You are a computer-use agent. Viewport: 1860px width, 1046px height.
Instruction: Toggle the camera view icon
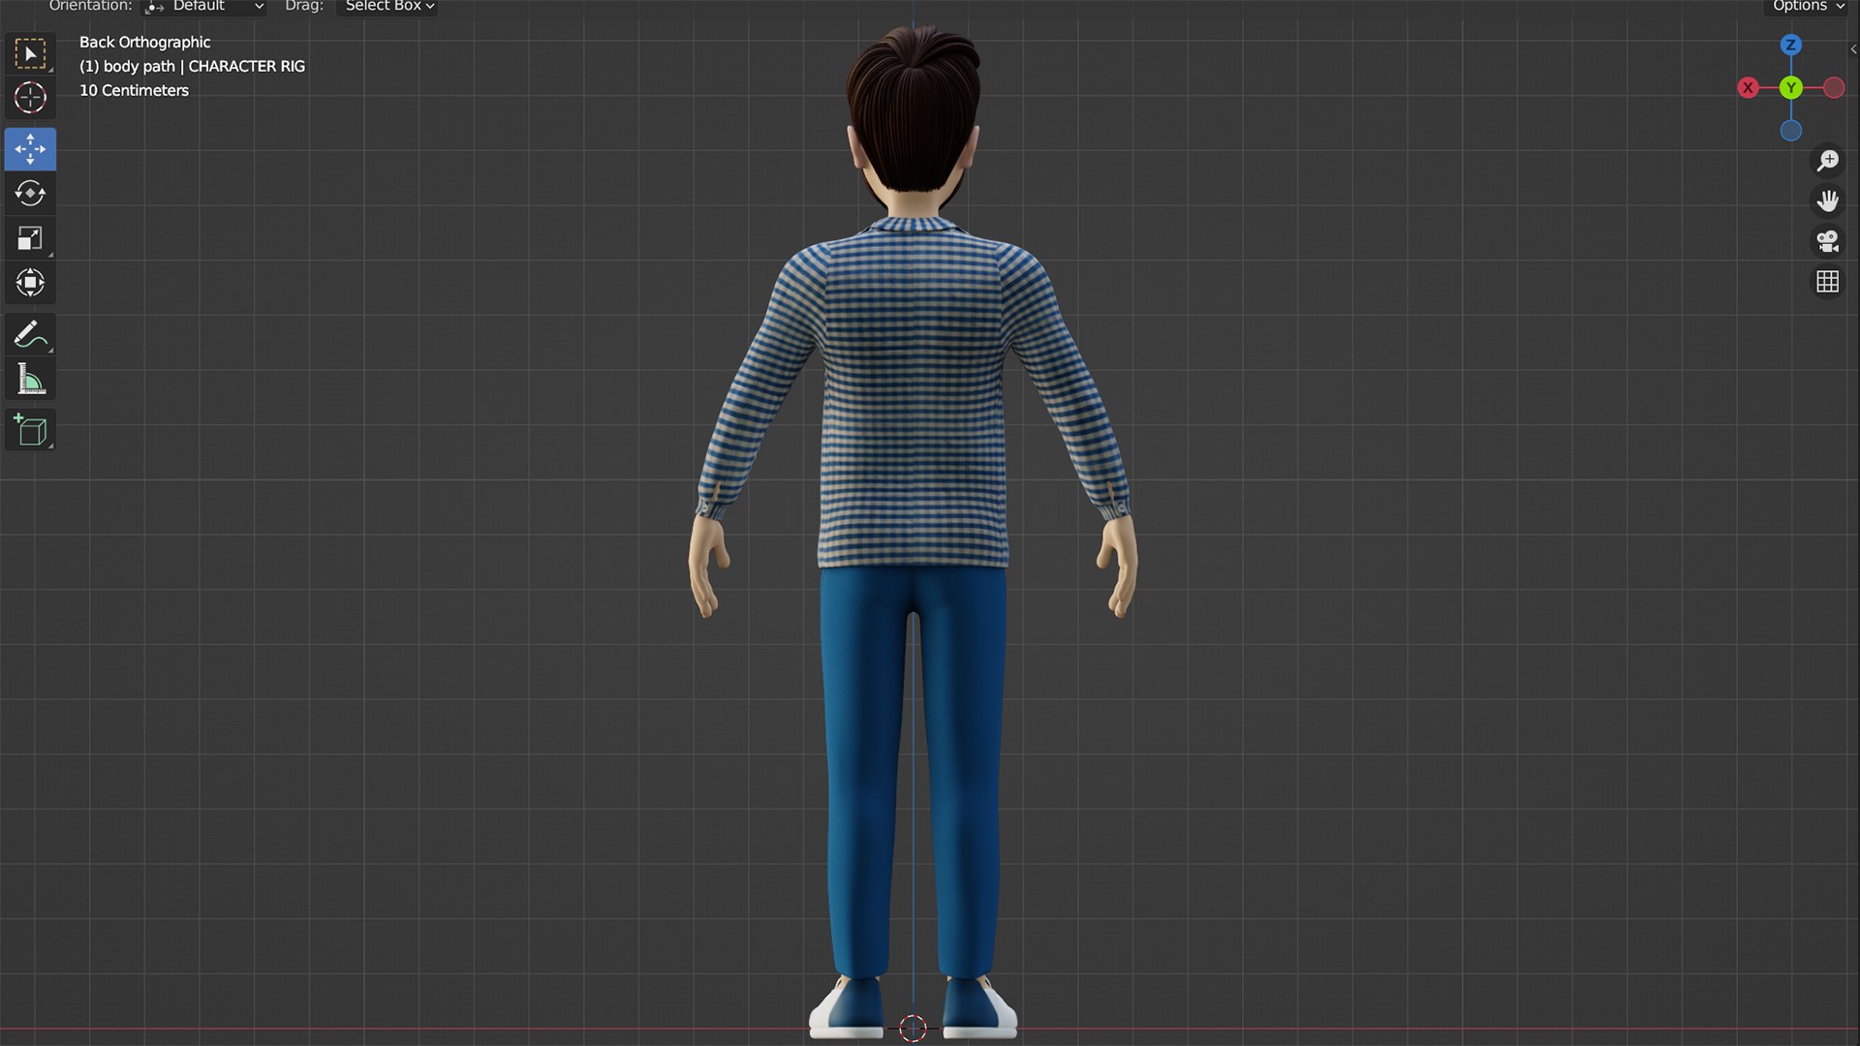coord(1827,241)
